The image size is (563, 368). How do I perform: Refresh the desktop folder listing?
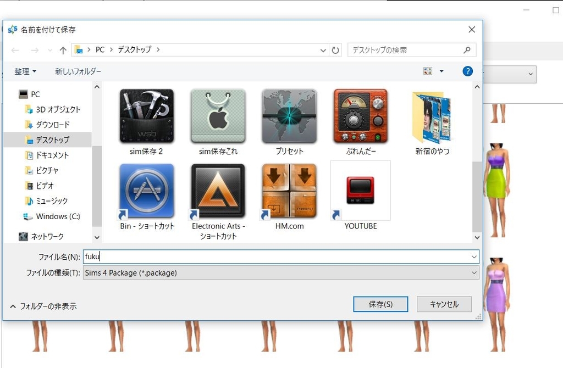click(335, 50)
